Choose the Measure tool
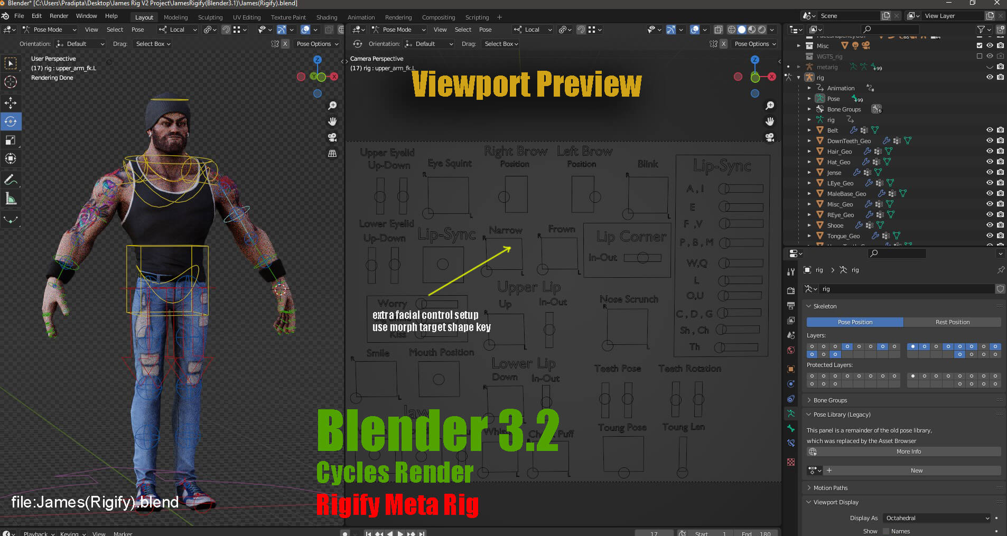 11,199
